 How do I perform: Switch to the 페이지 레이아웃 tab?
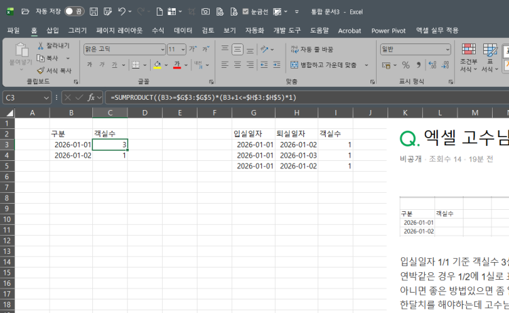pyautogui.click(x=119, y=31)
